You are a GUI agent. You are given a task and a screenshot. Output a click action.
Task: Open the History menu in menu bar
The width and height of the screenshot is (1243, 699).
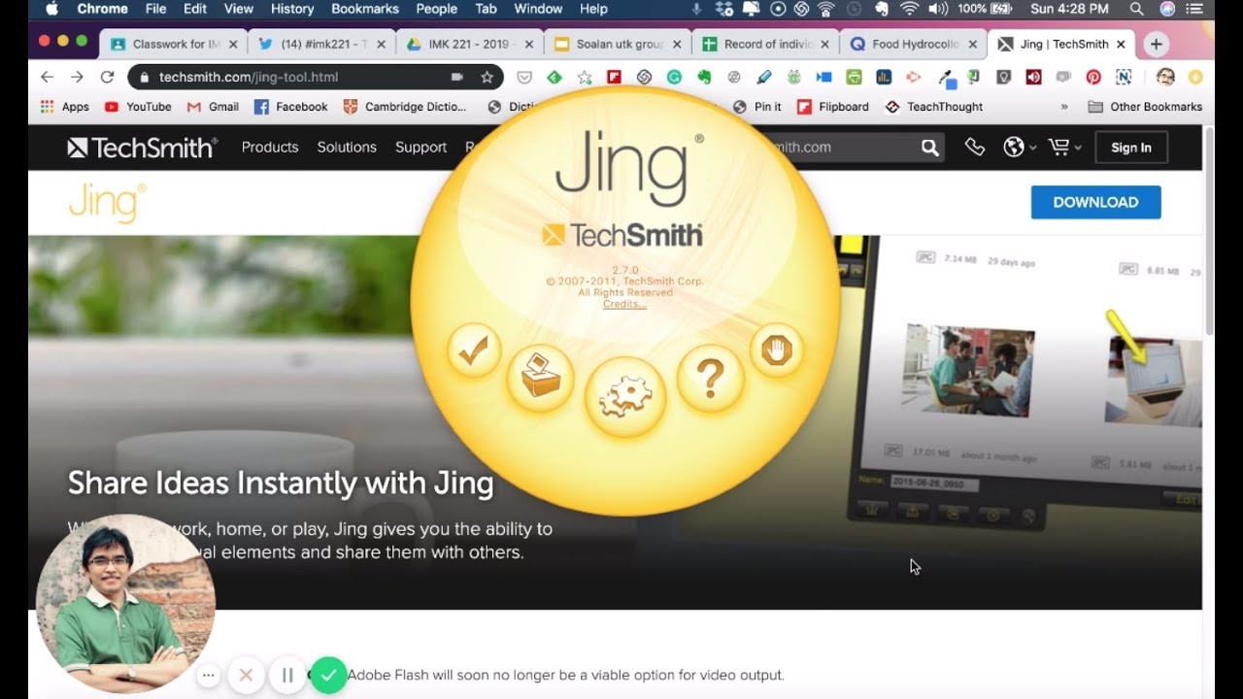point(292,9)
